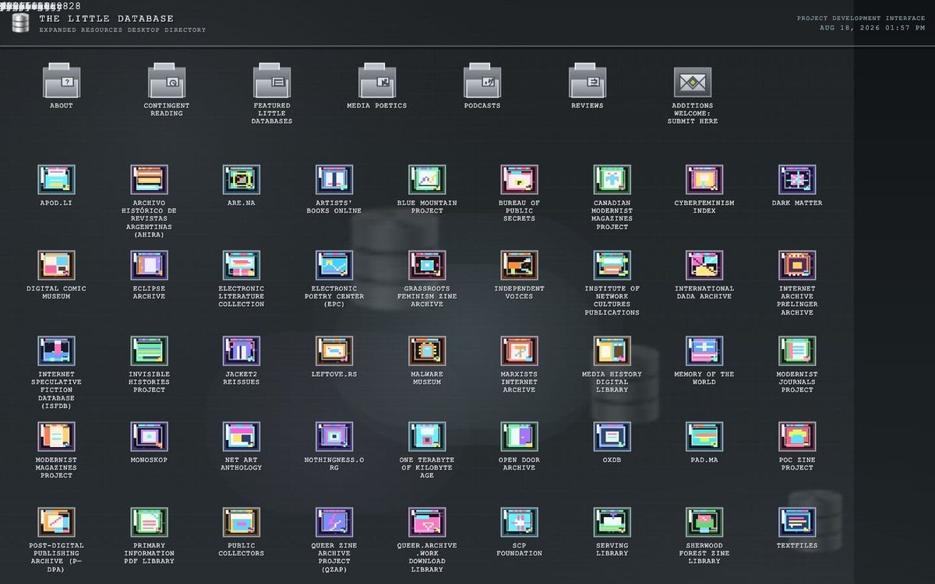
Task: Open Internet Speculative Fiction Database icon
Action: click(x=56, y=350)
